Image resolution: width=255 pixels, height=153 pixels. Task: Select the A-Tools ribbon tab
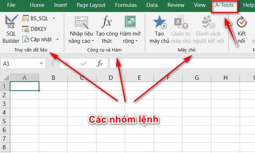point(224,5)
